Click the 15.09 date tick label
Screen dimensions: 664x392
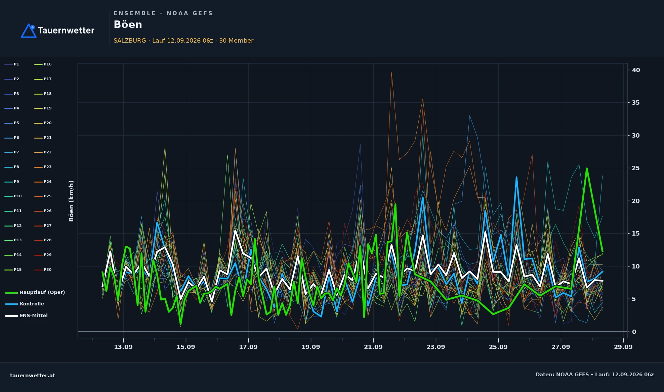tap(186, 347)
